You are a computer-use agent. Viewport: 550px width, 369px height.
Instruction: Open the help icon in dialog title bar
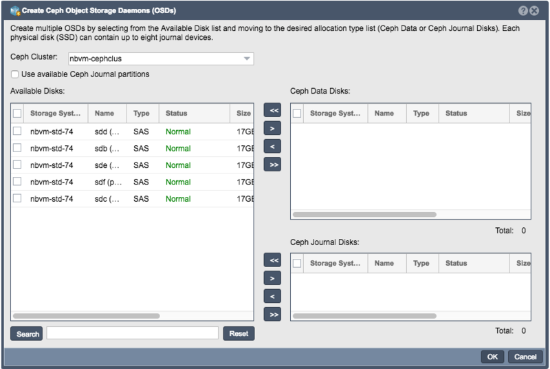click(x=523, y=10)
